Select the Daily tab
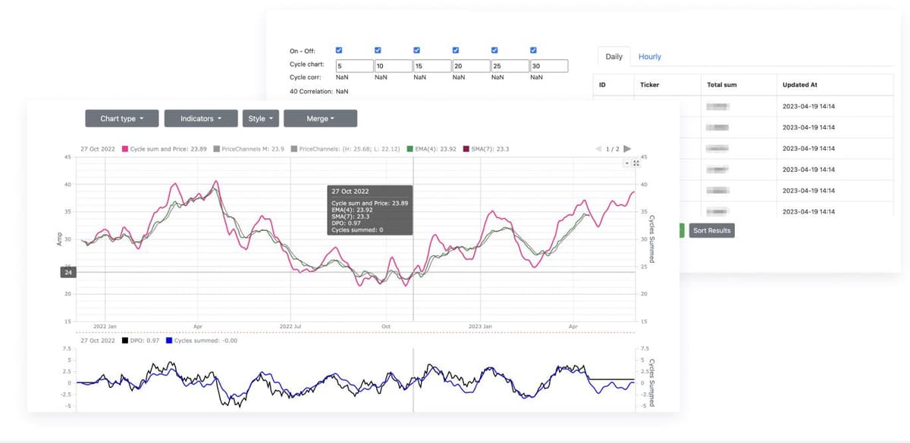This screenshot has height=443, width=910. click(613, 57)
